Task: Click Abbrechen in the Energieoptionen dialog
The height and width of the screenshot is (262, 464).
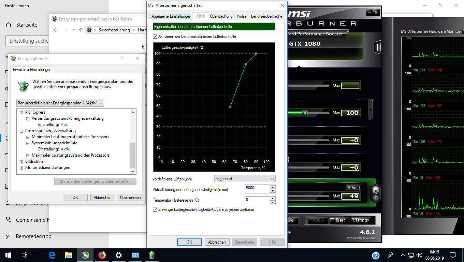Action: click(103, 197)
